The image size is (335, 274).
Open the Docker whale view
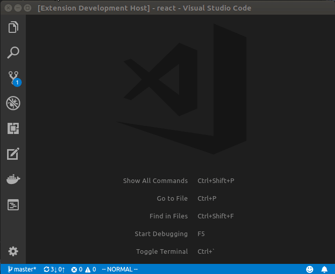[x=13, y=179]
